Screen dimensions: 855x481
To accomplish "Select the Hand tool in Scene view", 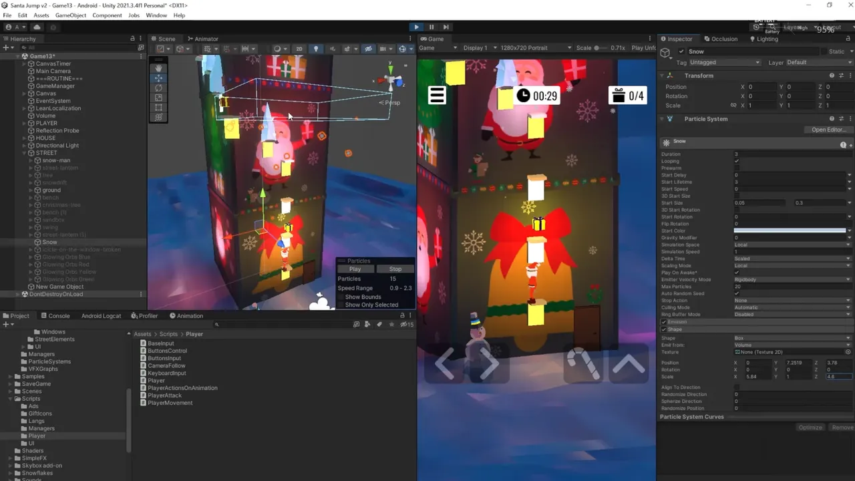I will pos(158,67).
